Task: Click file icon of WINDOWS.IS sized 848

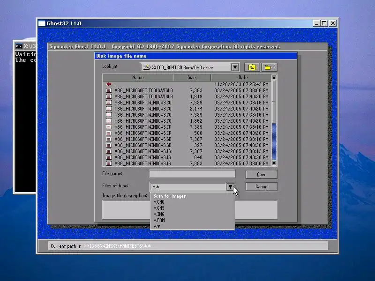Action: tap(109, 157)
